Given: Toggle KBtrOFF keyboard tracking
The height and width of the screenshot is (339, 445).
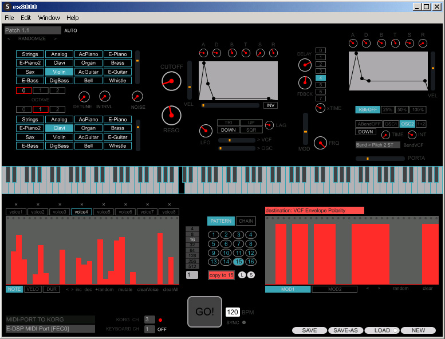Looking at the screenshot, I should [x=368, y=109].
